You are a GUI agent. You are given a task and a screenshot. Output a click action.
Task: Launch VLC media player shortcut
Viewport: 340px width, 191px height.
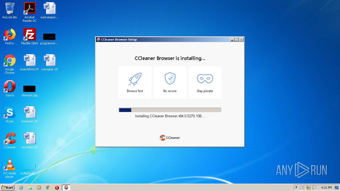coord(10,168)
